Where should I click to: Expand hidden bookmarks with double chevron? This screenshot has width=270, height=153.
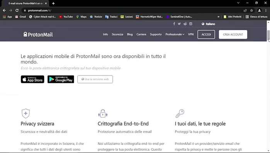pyautogui.click(x=218, y=17)
